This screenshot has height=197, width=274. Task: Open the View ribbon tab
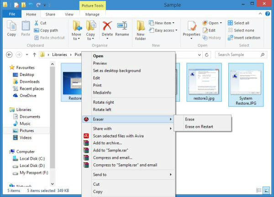point(69,14)
